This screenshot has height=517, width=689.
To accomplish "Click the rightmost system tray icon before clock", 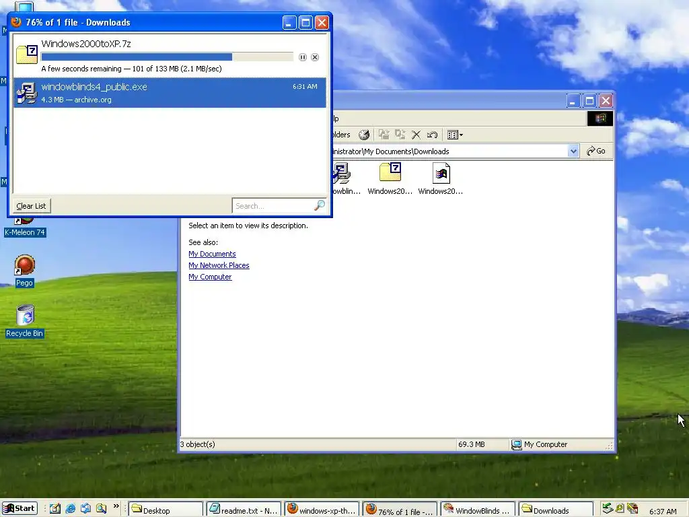I will click(x=632, y=509).
